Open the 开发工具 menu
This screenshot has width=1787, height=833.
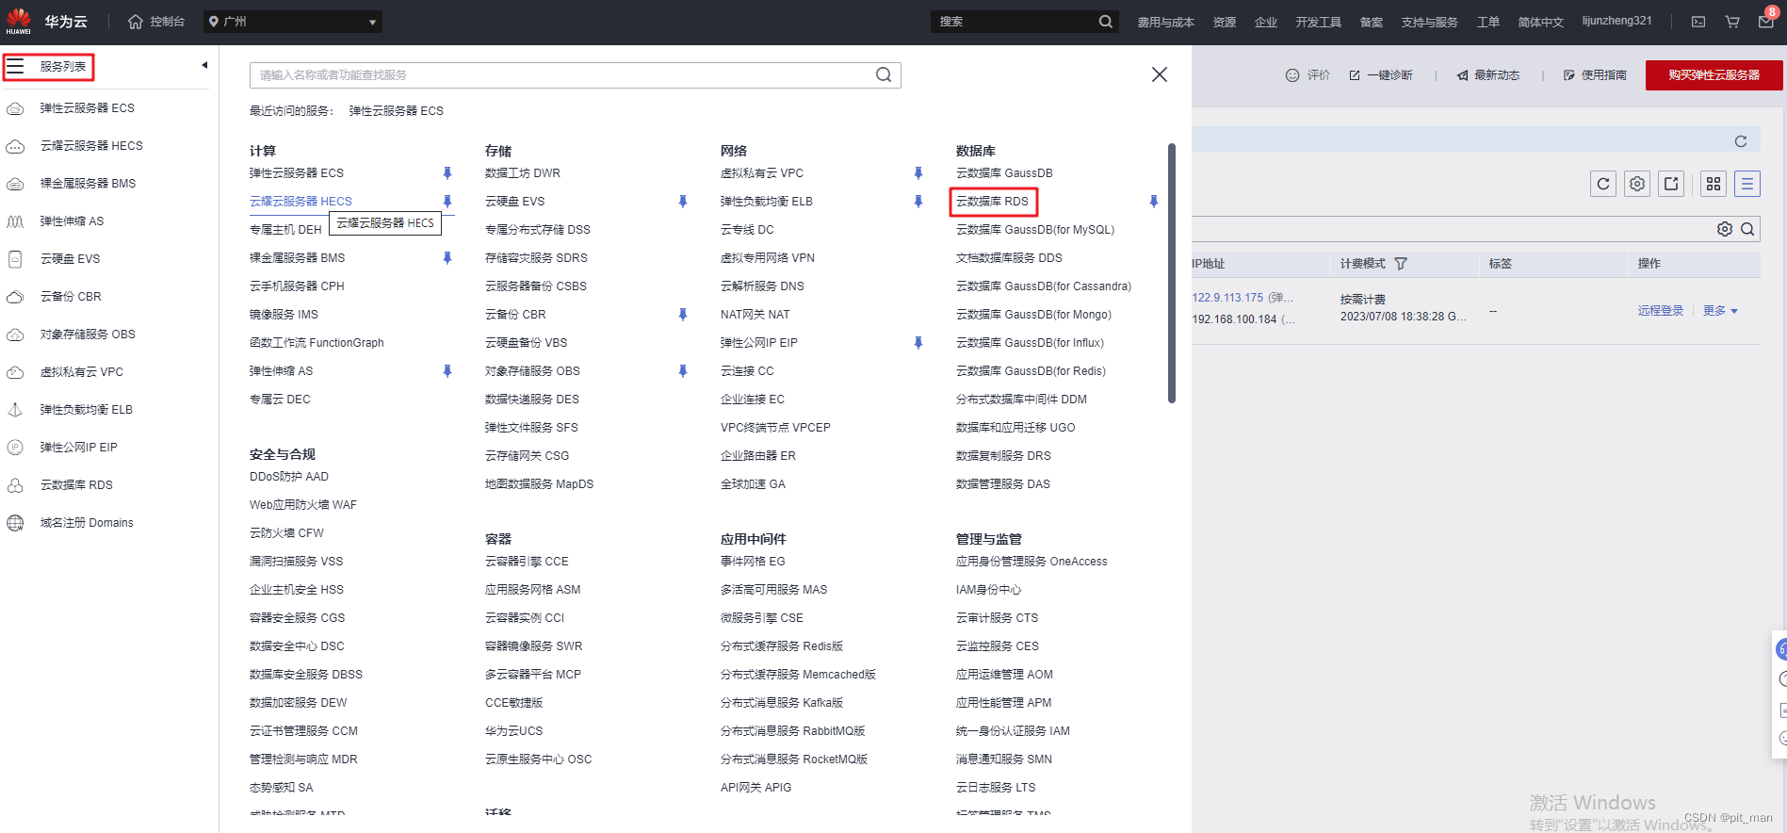pos(1318,22)
